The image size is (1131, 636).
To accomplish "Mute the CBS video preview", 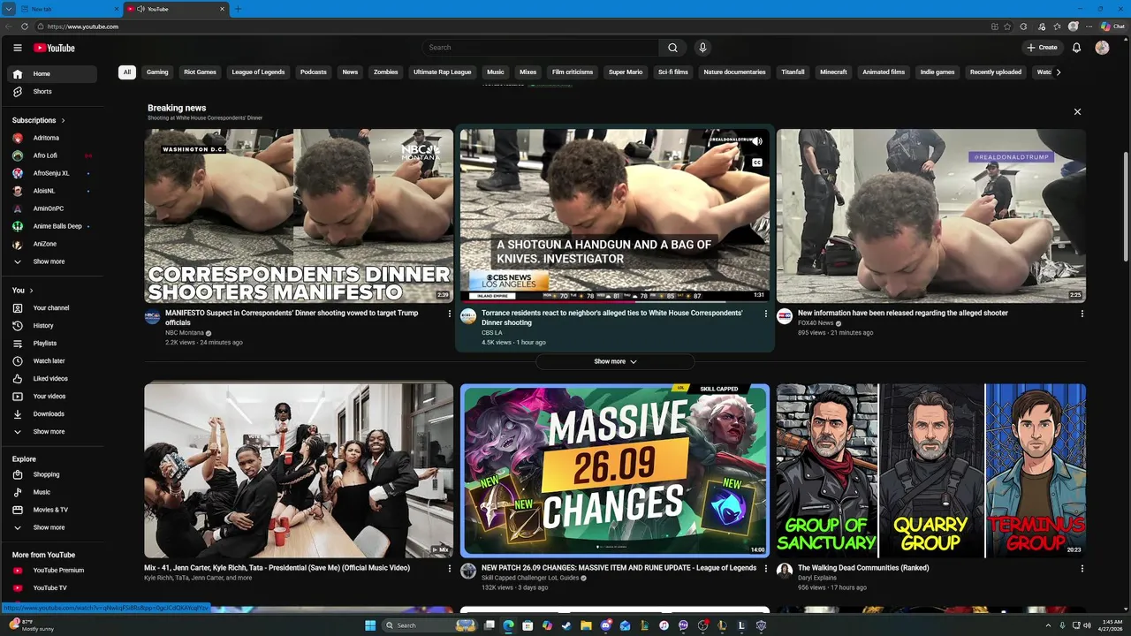I will pos(756,141).
